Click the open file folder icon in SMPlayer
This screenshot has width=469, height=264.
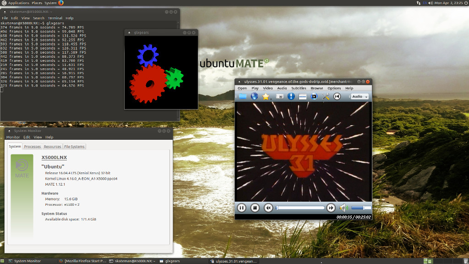pos(243,96)
